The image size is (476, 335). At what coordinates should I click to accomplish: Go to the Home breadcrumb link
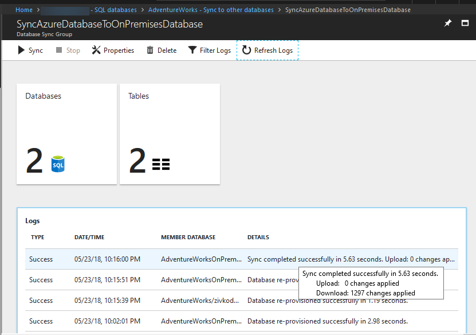[x=24, y=10]
